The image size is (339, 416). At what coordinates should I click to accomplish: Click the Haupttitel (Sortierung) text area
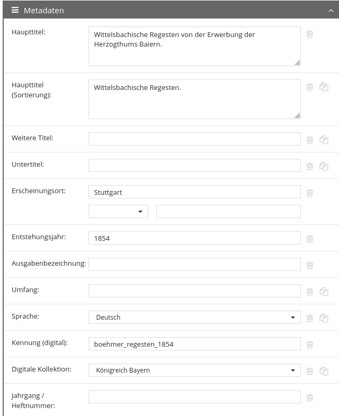click(x=194, y=99)
